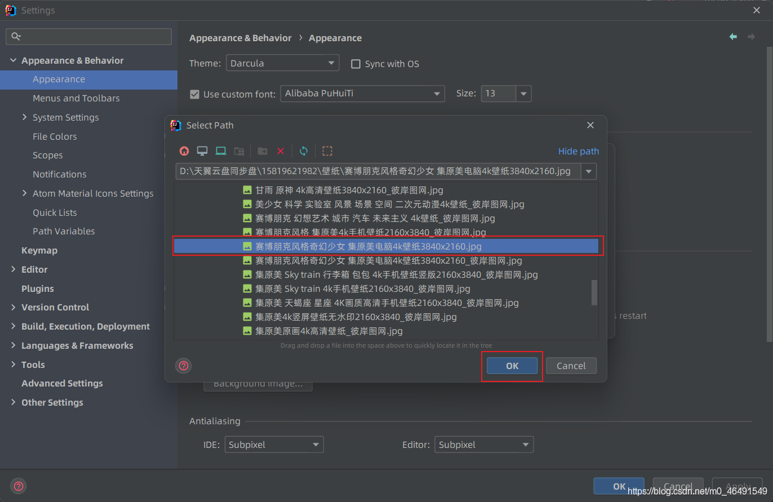This screenshot has width=773, height=502.
Task: Navigate back using the Settings back arrow
Action: (x=733, y=37)
